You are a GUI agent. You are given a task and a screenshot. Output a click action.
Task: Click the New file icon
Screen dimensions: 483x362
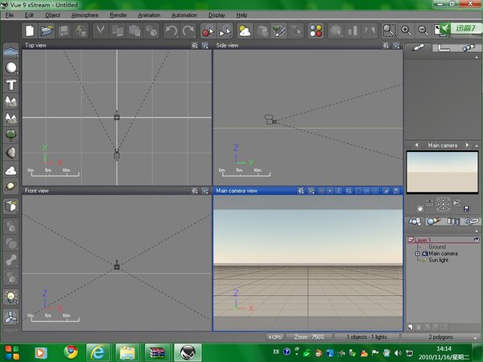30,31
